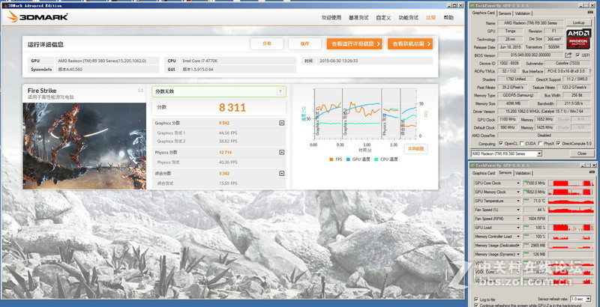This screenshot has height=307, width=600.
Task: Toggle the Log to file checkbox
Action: (x=476, y=300)
